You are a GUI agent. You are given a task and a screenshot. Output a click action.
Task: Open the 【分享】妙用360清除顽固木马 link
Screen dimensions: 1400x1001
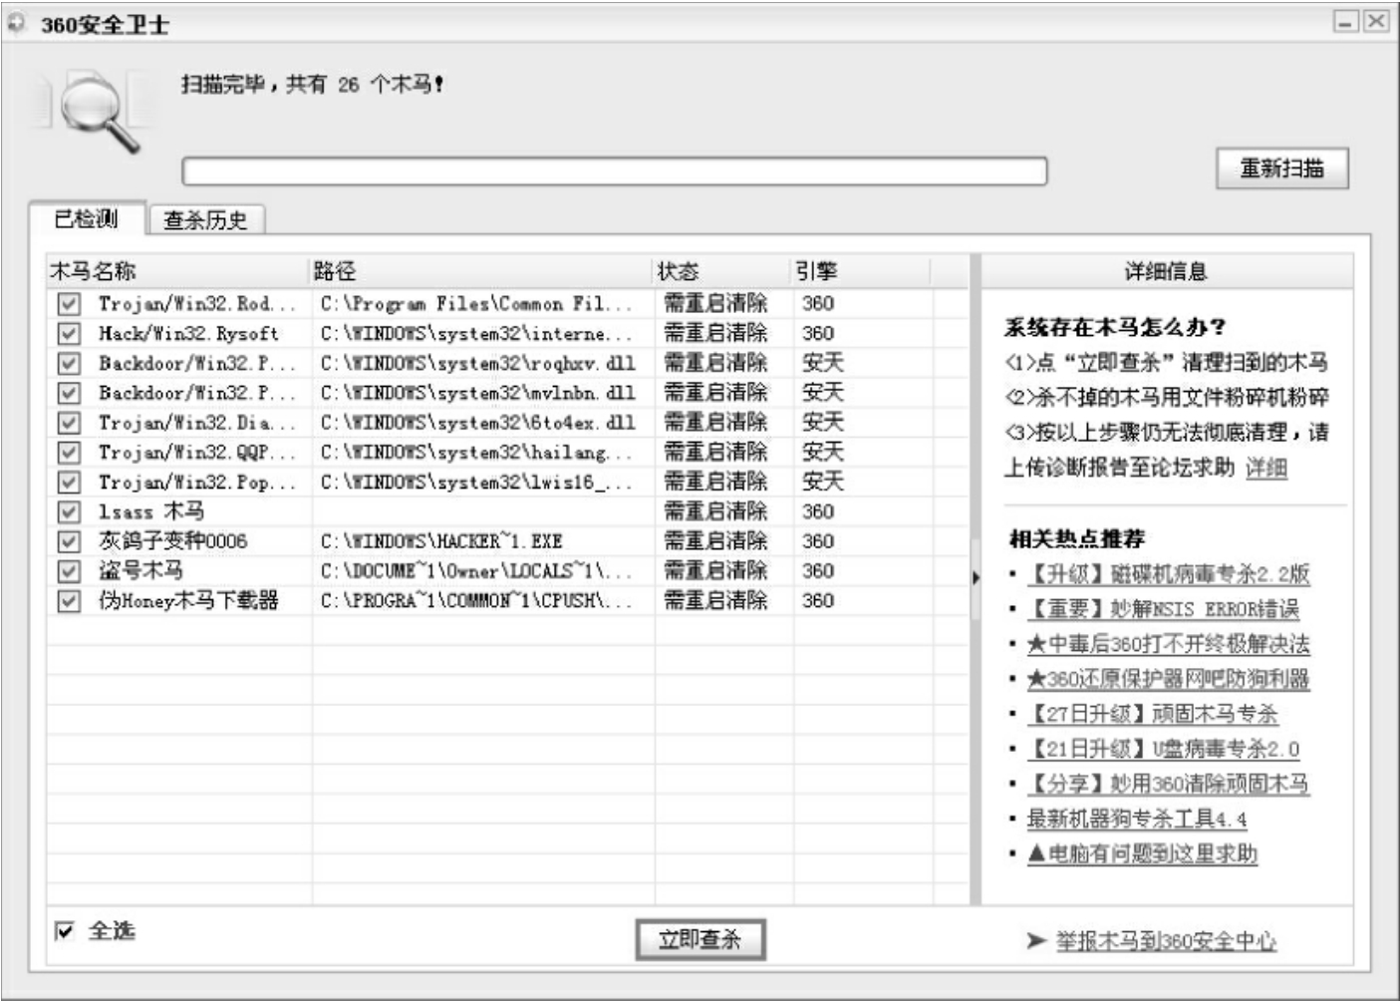point(1168,784)
